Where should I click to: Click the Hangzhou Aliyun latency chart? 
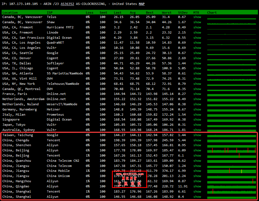[231, 181]
